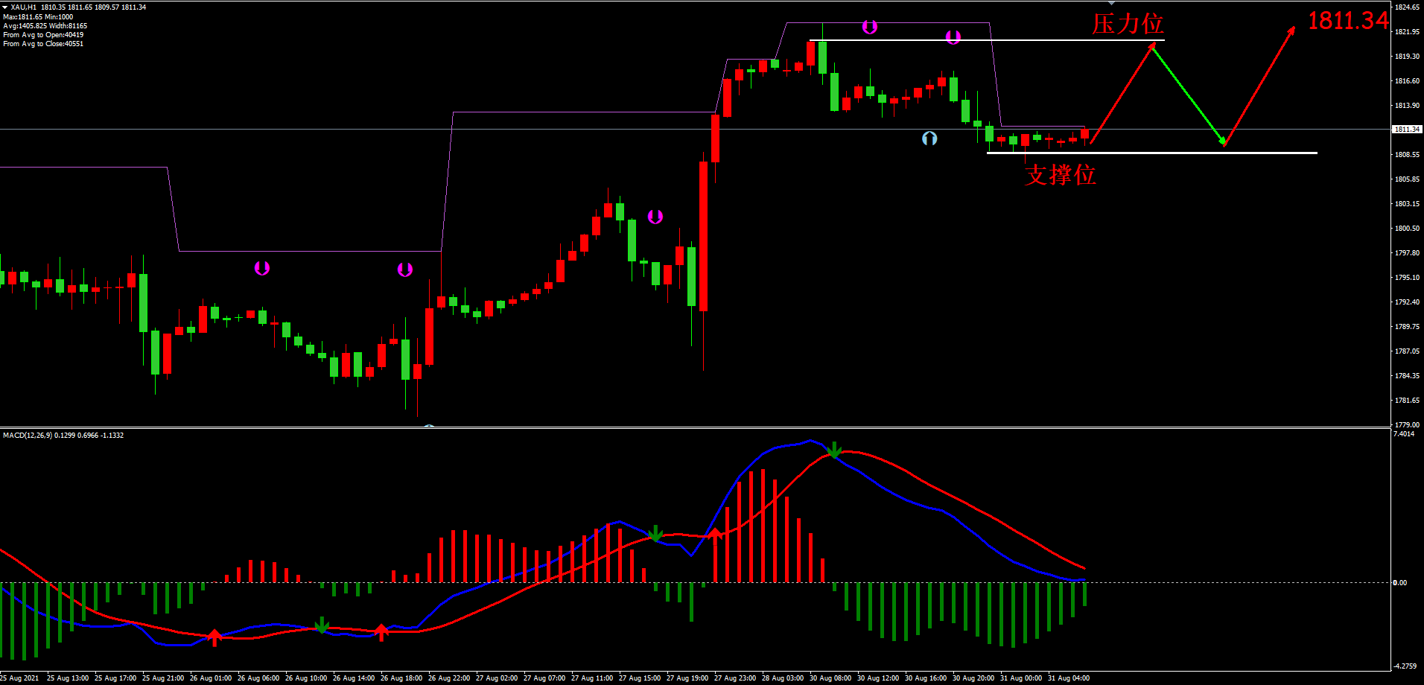Viewport: 1424px width, 685px height.
Task: Click 1816.60 on the price scale
Action: point(1407,80)
